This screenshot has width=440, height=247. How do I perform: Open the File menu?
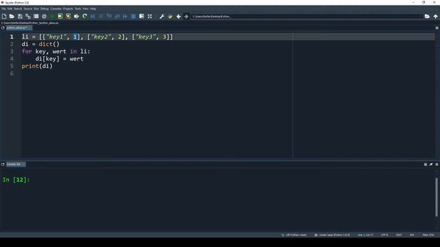click(x=3, y=9)
